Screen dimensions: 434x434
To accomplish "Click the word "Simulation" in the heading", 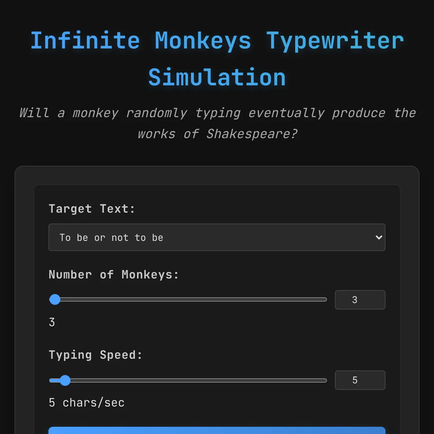I will [217, 77].
